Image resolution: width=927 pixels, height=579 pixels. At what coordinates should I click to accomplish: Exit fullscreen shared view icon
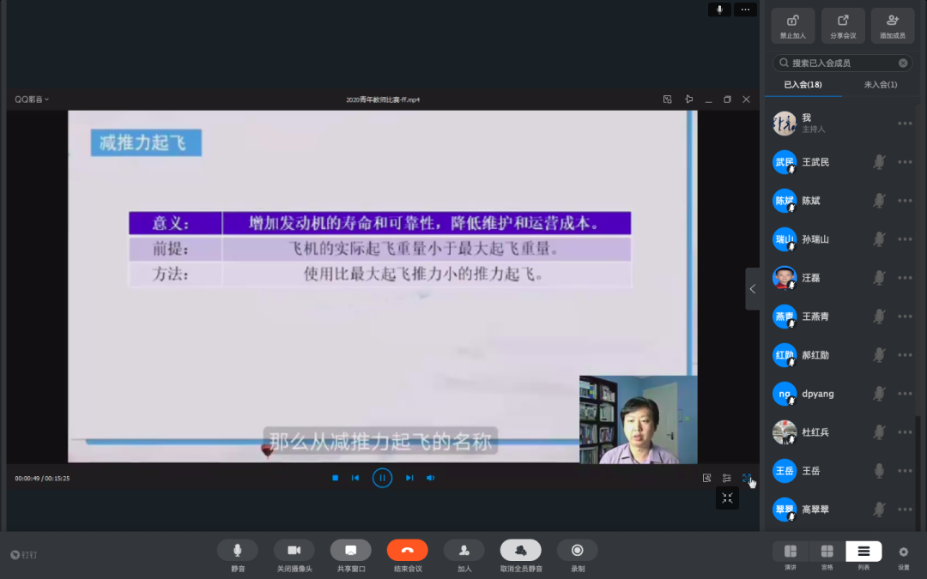pyautogui.click(x=727, y=498)
